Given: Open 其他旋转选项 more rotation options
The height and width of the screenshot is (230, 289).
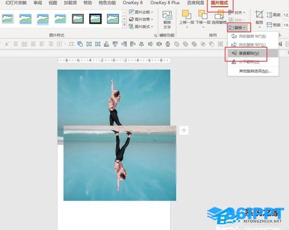Looking at the screenshot, I should (254, 71).
